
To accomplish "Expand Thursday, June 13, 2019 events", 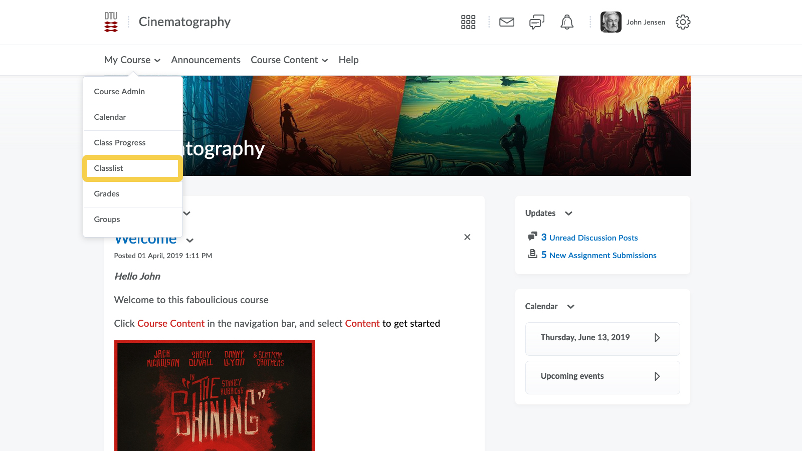I will [x=657, y=338].
